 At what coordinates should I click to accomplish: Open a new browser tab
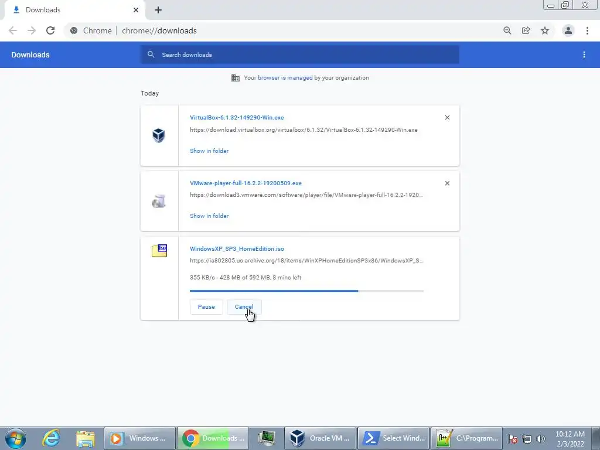tap(158, 10)
